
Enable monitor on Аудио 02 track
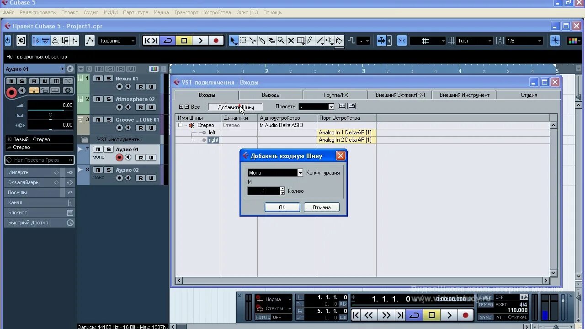tap(128, 178)
